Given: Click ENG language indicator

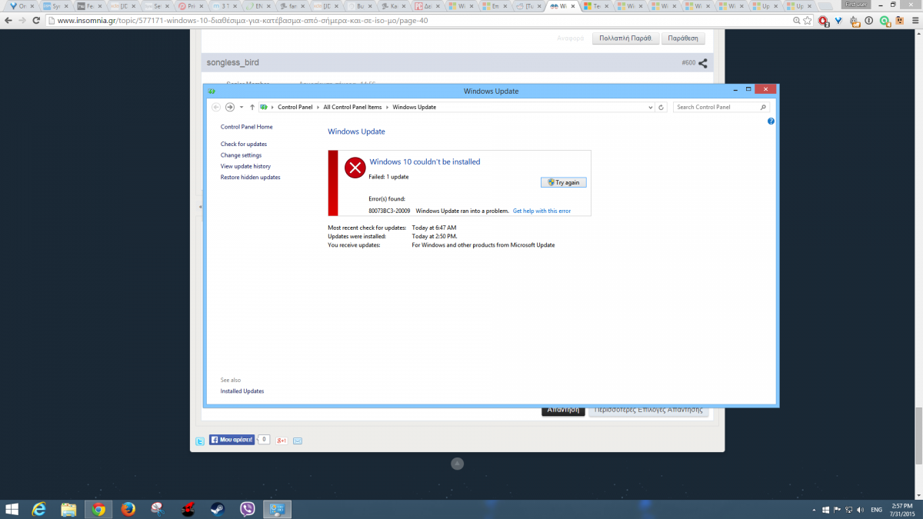Looking at the screenshot, I should click(x=876, y=510).
